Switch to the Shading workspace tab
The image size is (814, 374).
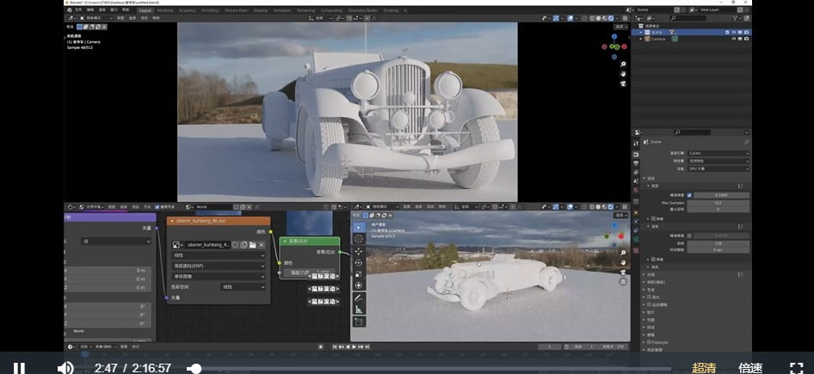pos(261,10)
